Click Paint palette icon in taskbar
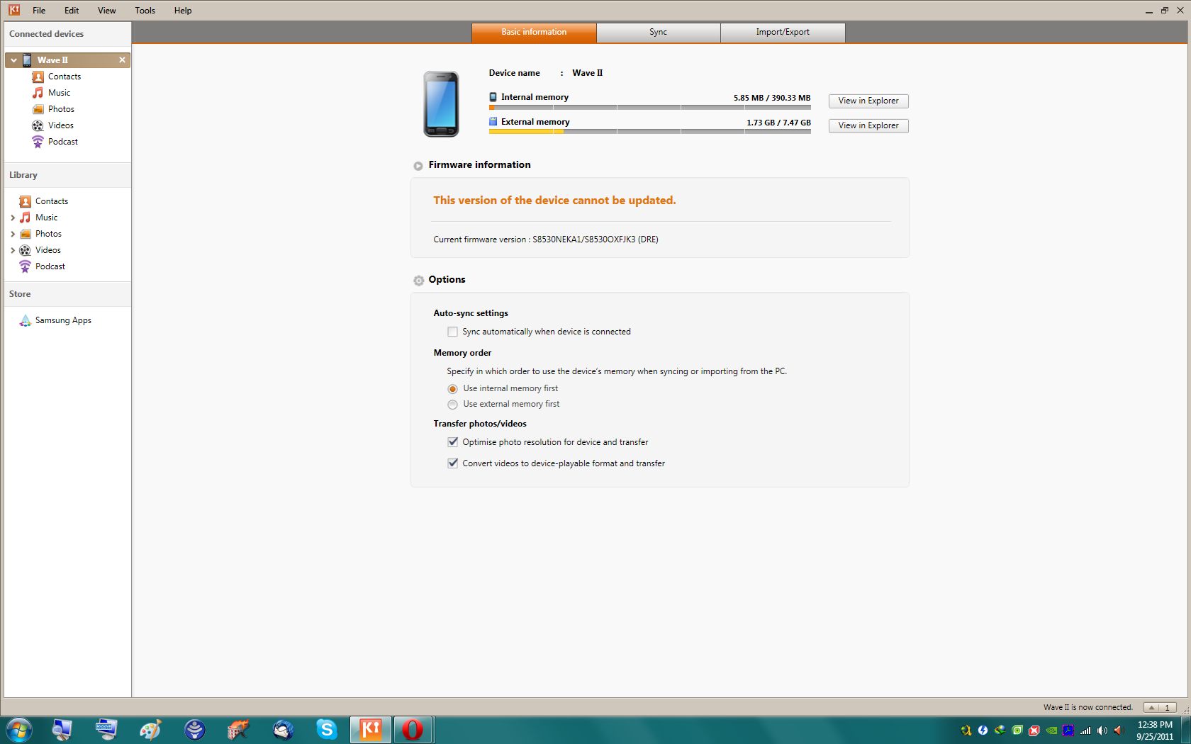 [150, 729]
